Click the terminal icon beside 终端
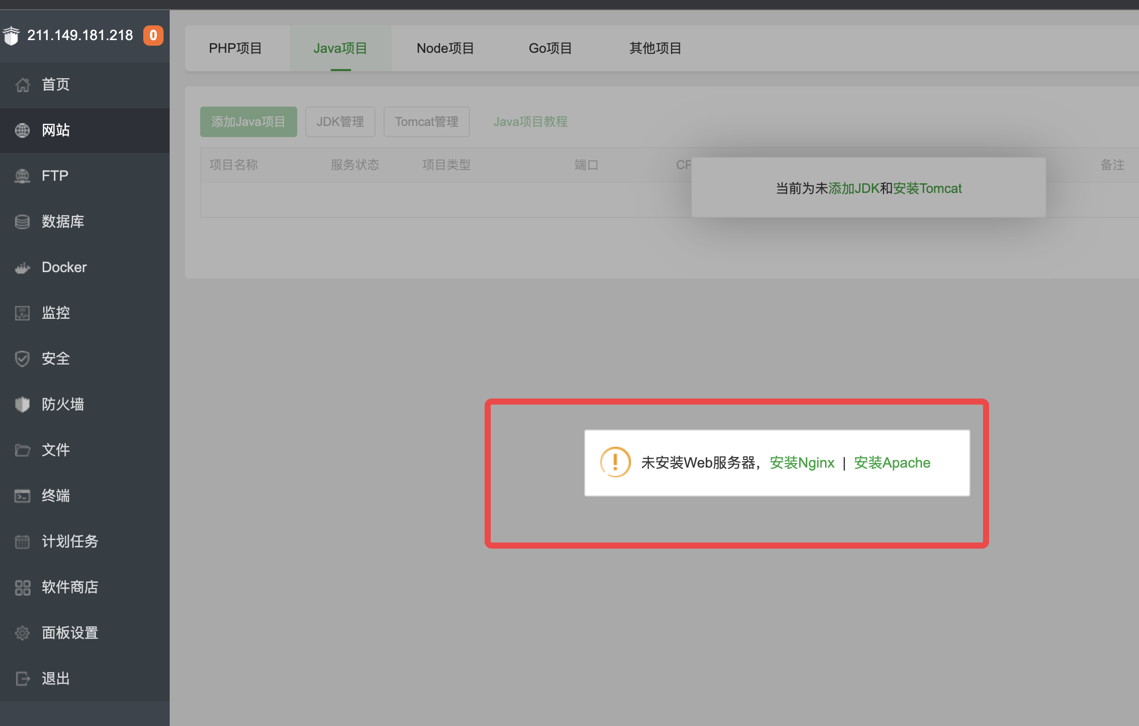This screenshot has width=1139, height=726. click(x=22, y=496)
